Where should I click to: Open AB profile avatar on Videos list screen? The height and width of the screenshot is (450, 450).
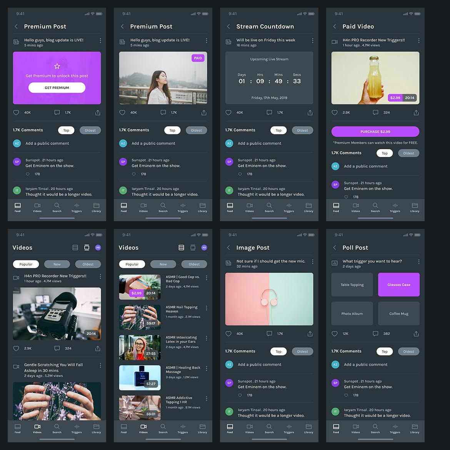204,247
